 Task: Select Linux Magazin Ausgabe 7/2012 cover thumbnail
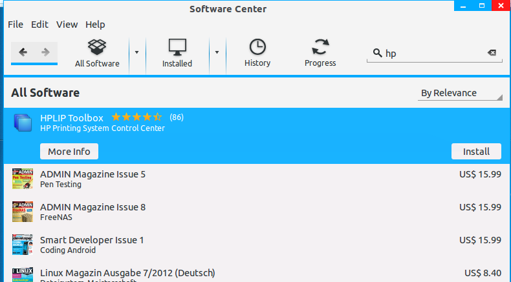pyautogui.click(x=23, y=274)
